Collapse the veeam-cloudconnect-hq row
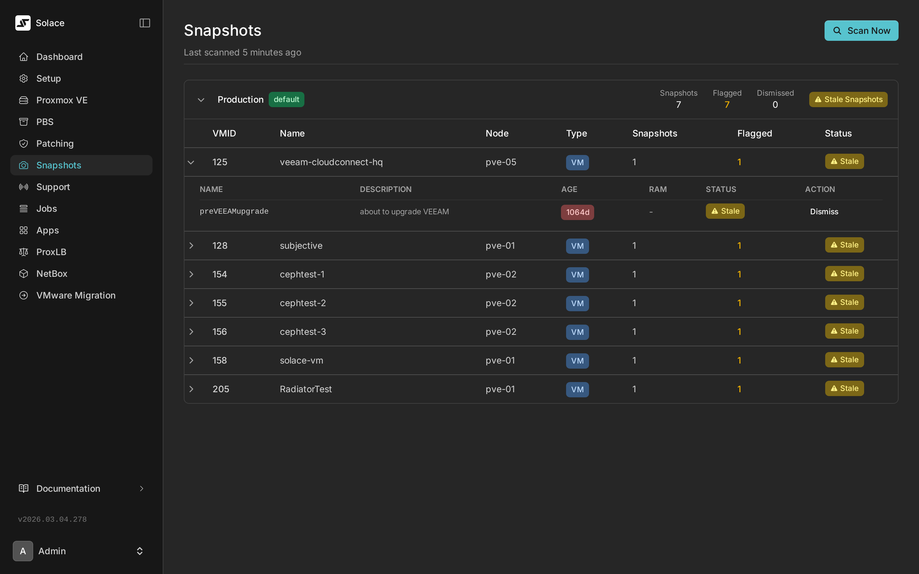This screenshot has height=574, width=919. pos(191,163)
